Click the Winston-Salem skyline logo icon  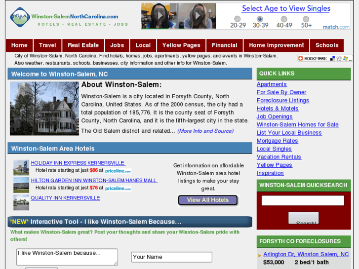click(x=20, y=17)
